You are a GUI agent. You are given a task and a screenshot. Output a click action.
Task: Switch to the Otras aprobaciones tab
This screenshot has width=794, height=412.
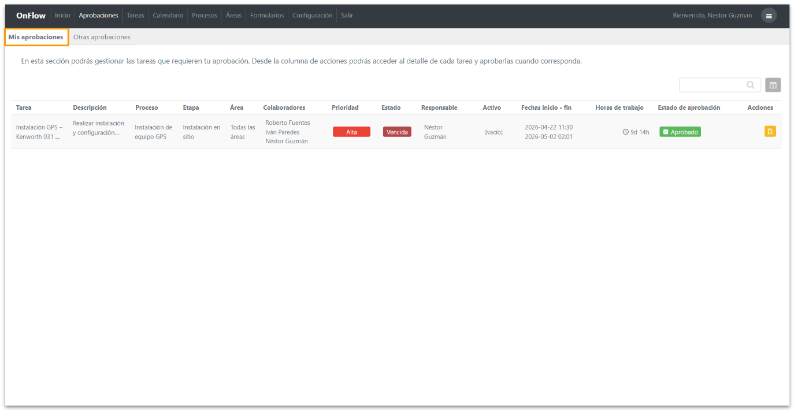pos(102,37)
